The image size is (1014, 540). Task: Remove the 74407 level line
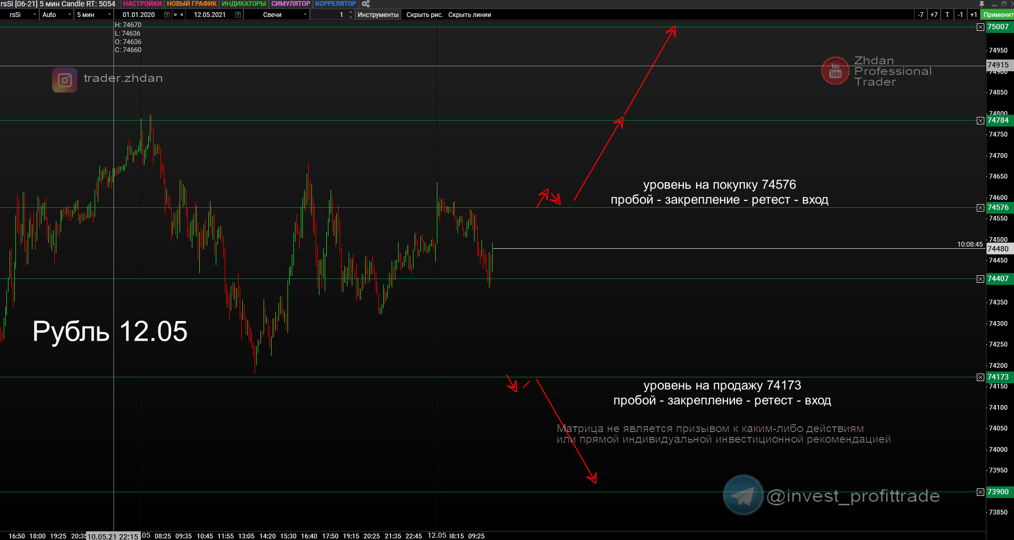point(981,279)
